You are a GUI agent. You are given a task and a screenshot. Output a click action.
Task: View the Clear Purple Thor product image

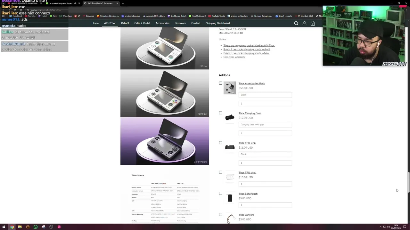[165, 141]
